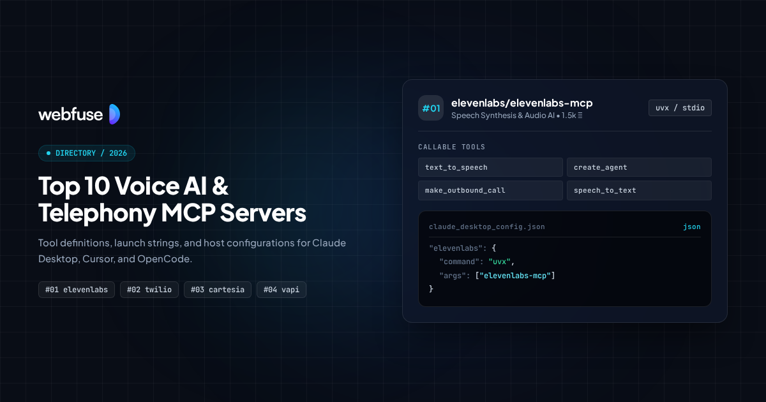Click claude_desktop_config.json filename

(x=487, y=227)
